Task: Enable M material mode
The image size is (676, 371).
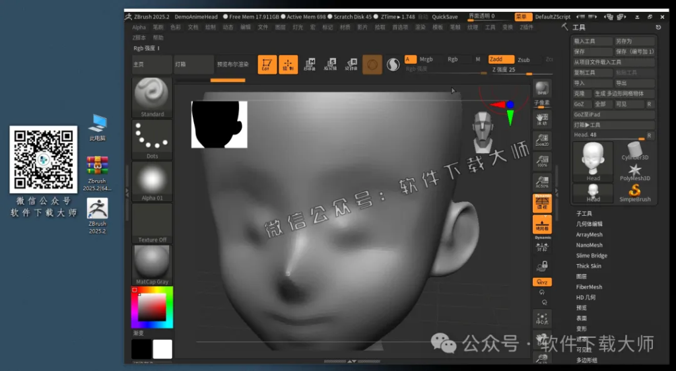Action: pyautogui.click(x=478, y=59)
